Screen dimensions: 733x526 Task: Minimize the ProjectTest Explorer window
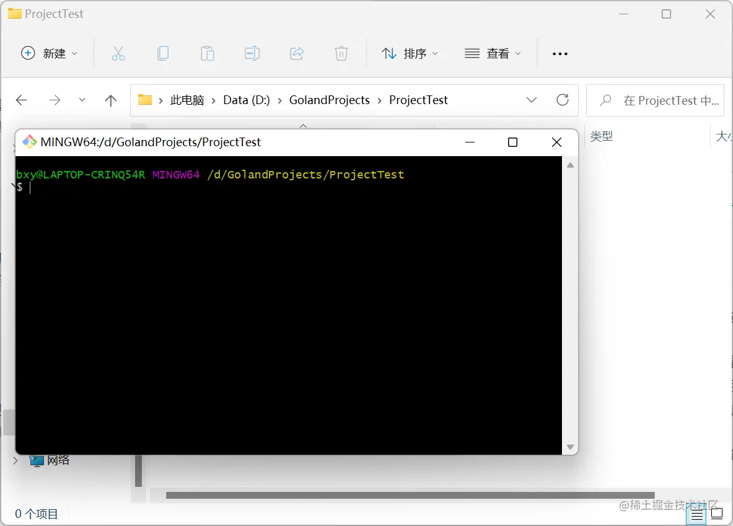(623, 14)
